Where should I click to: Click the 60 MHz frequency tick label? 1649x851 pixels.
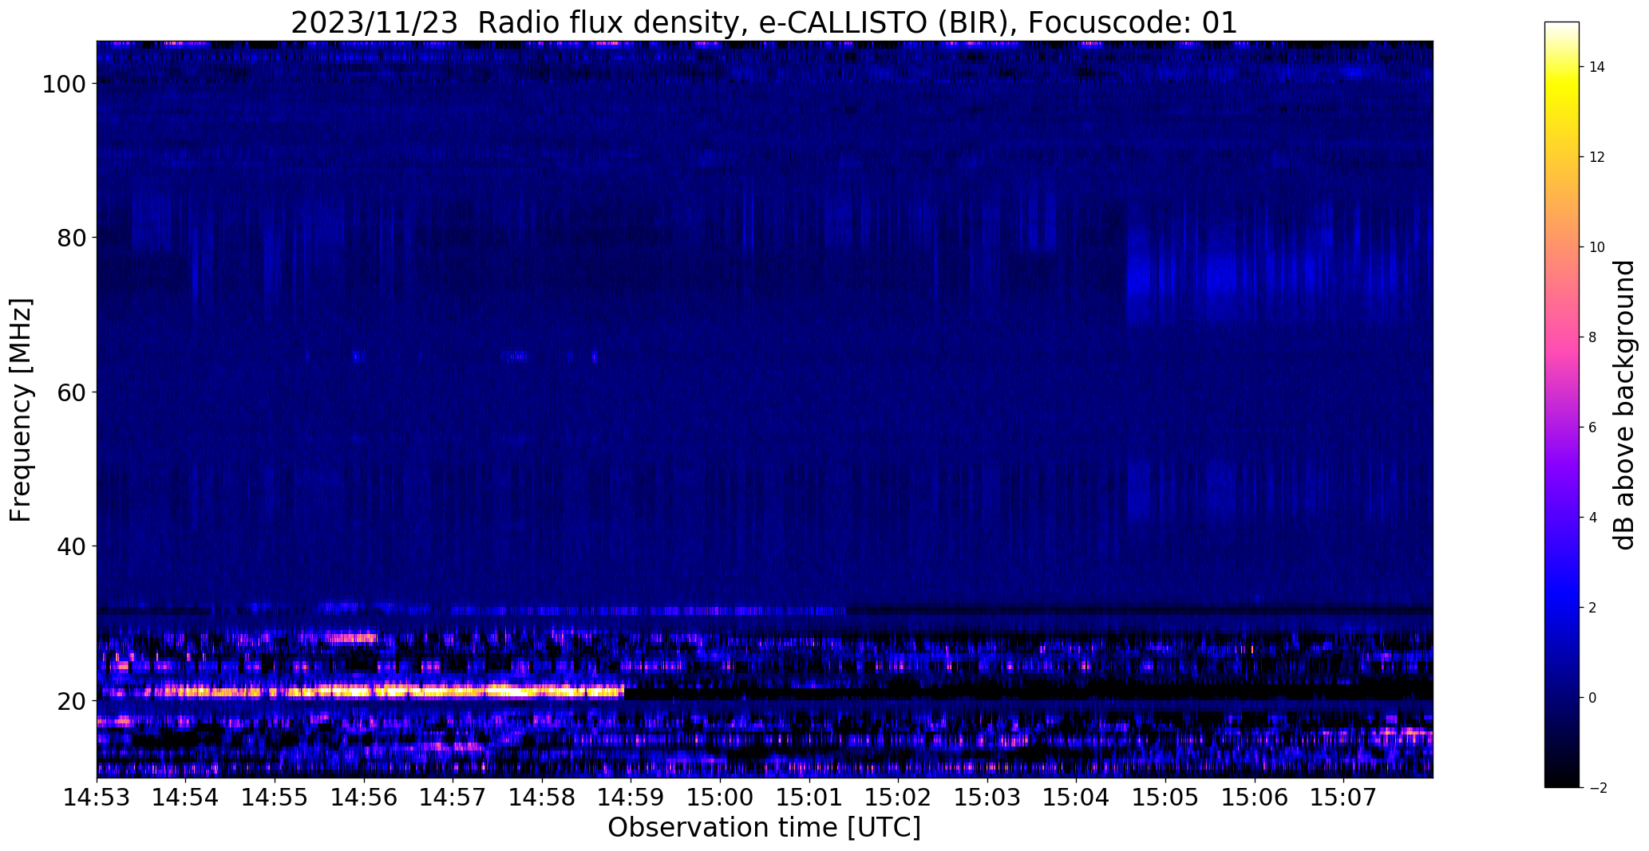pos(73,392)
